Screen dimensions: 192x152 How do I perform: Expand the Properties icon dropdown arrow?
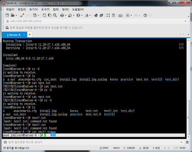38,15
